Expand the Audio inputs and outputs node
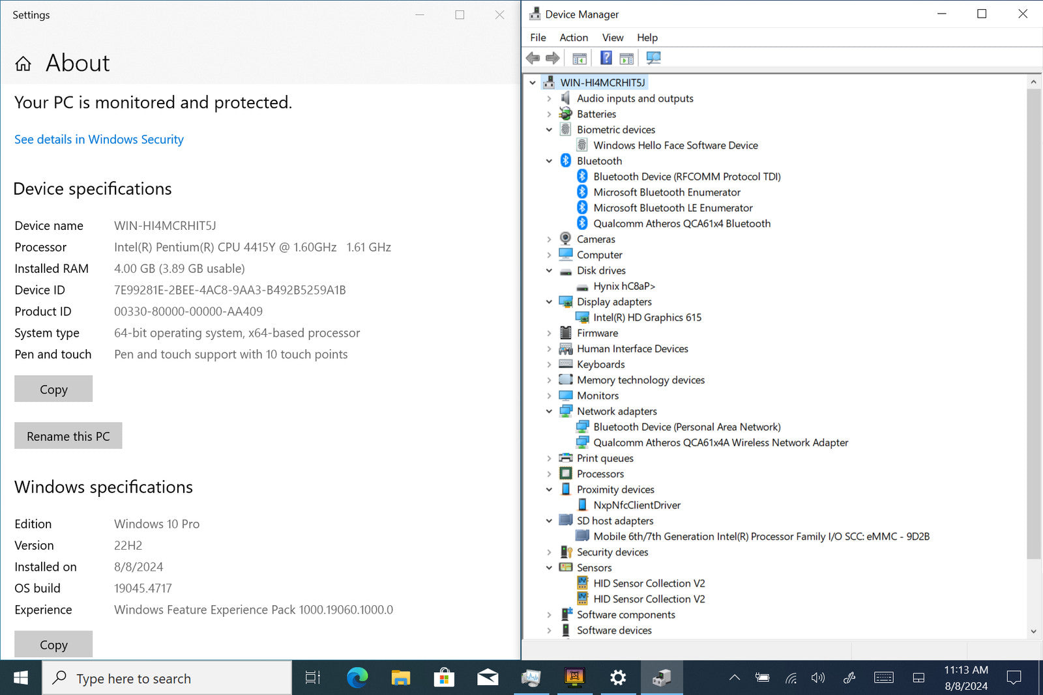Image resolution: width=1043 pixels, height=695 pixels. point(549,98)
